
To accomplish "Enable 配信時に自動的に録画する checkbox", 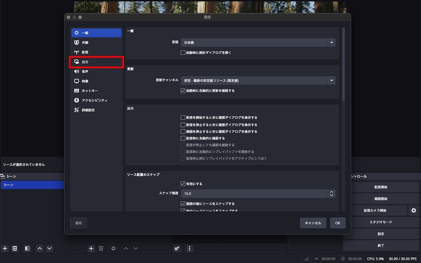I will point(183,138).
